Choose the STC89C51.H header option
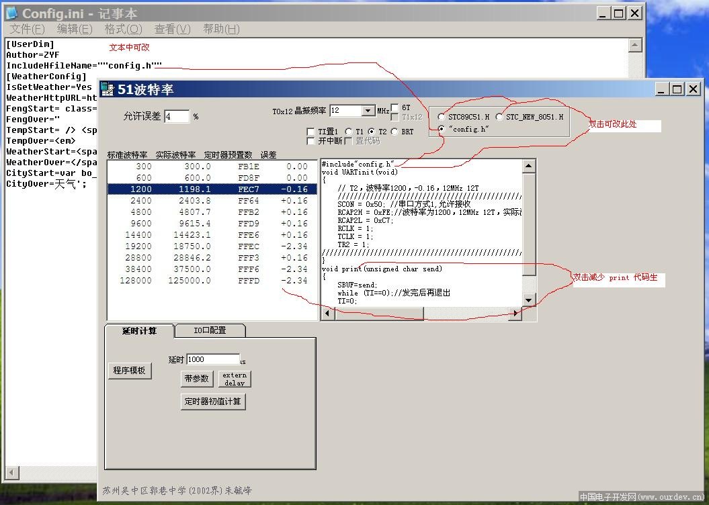 [x=442, y=117]
